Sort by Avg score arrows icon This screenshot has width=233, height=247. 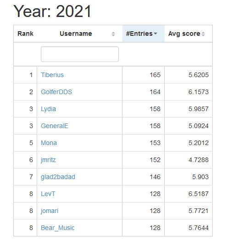pyautogui.click(x=203, y=34)
